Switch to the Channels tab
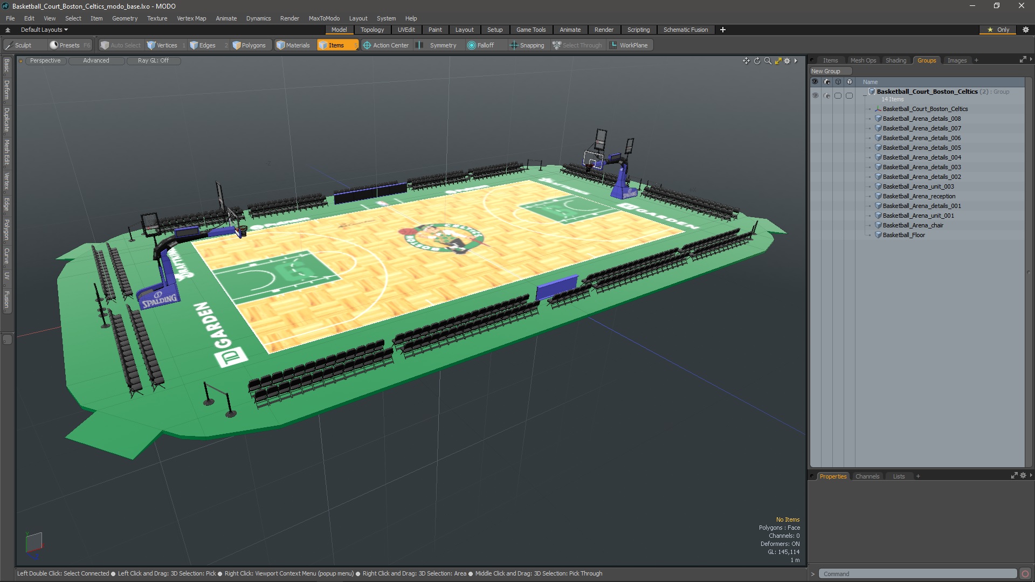 [x=867, y=476]
